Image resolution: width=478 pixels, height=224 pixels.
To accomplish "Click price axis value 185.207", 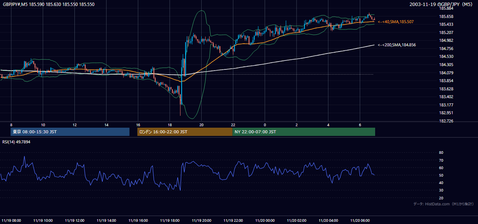I will coord(446,32).
